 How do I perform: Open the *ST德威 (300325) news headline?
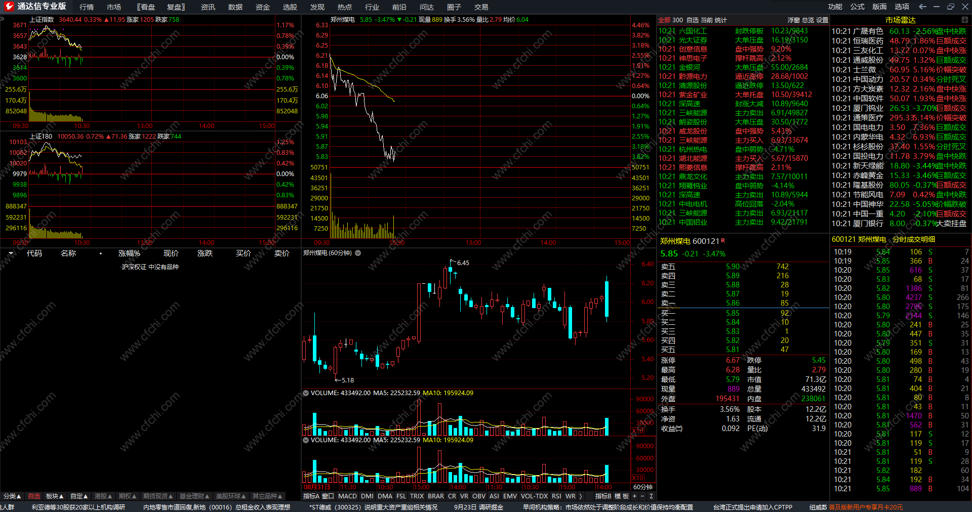point(373,507)
